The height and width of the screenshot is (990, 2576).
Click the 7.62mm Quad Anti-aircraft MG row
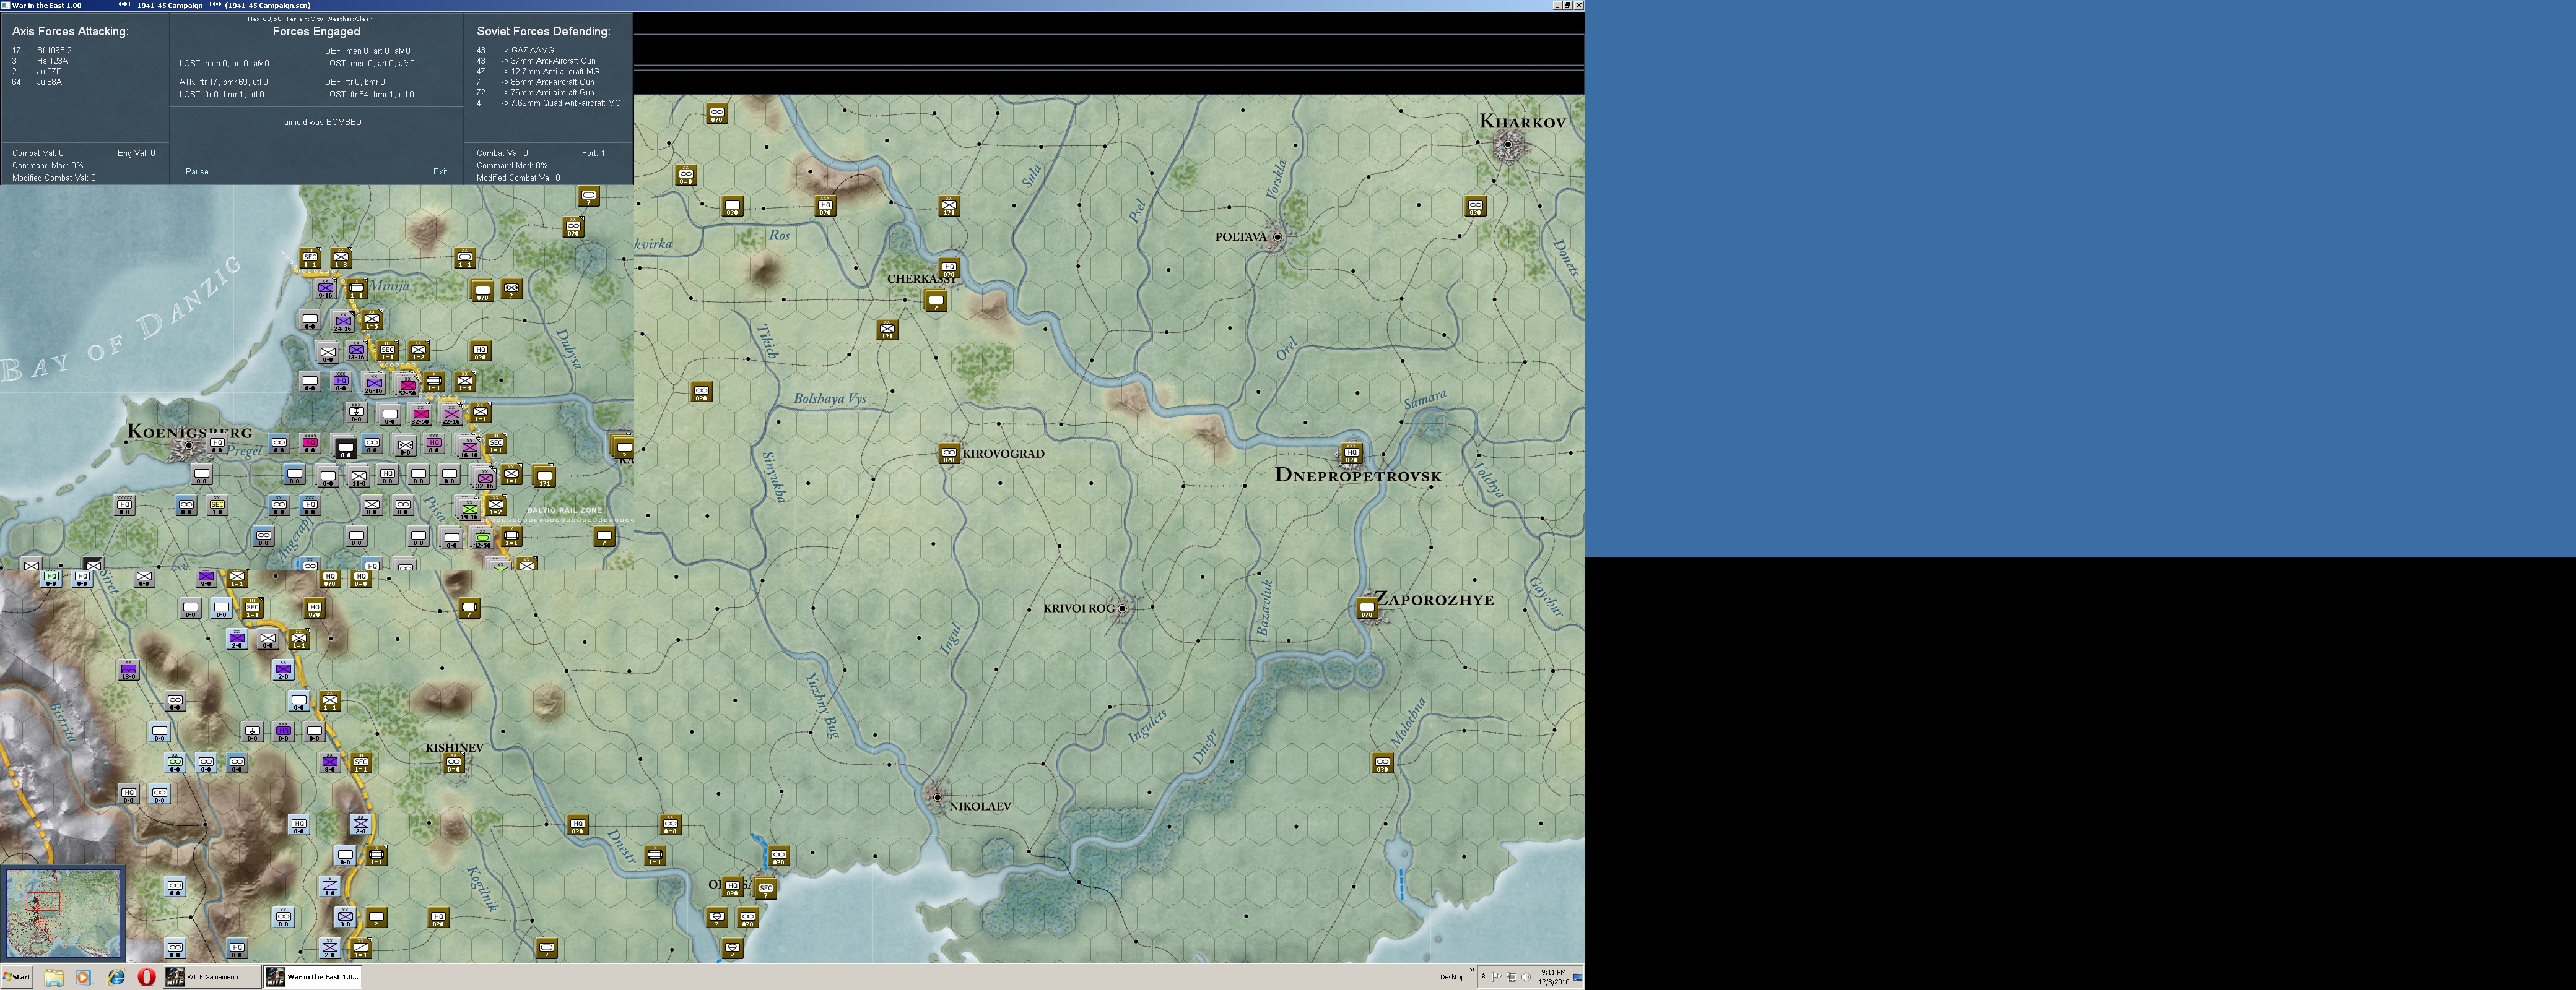click(549, 103)
